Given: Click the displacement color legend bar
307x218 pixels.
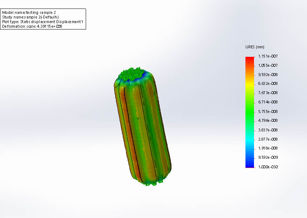Looking at the screenshot, I should [250, 112].
